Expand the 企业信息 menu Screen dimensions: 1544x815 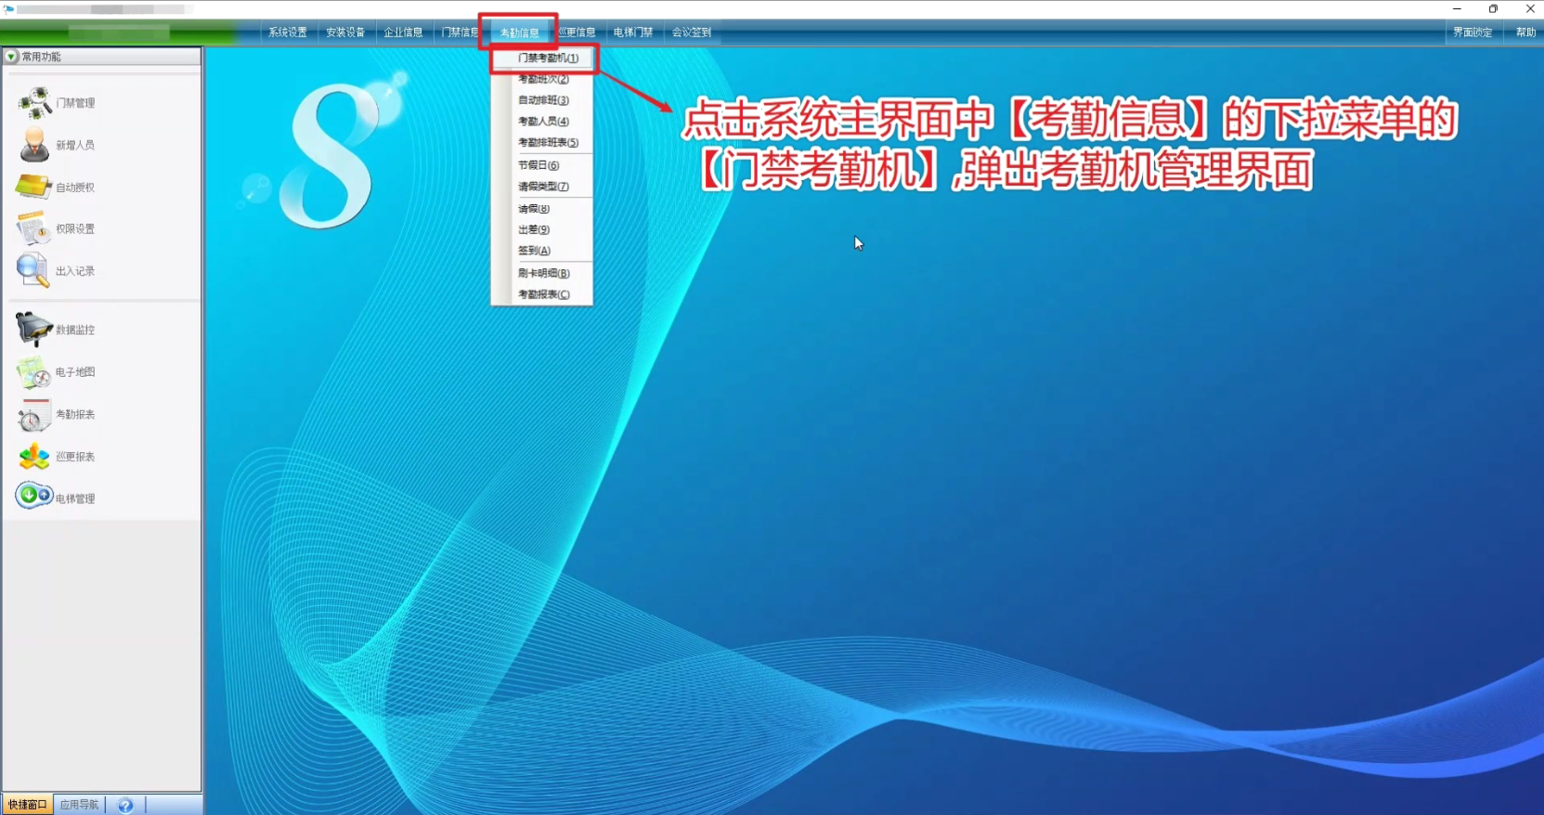[403, 32]
